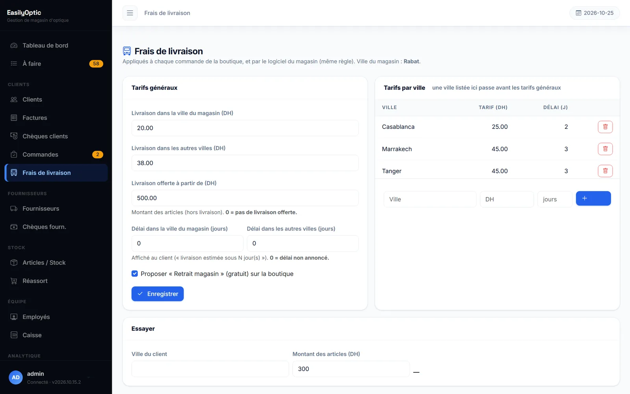630x394 pixels.
Task: Delete the Marrakech city rate
Action: pyautogui.click(x=605, y=149)
